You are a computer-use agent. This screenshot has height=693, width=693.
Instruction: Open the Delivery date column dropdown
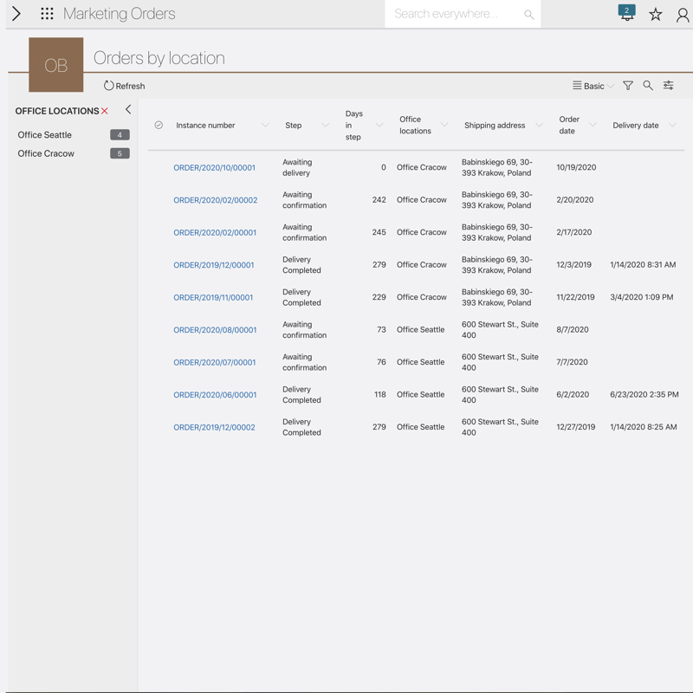pos(672,126)
